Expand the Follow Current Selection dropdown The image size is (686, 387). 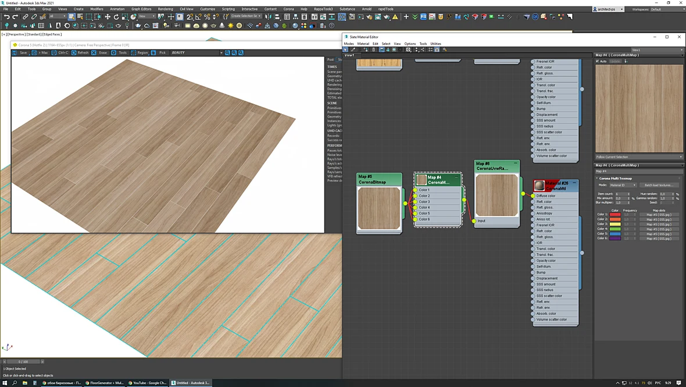click(639, 157)
